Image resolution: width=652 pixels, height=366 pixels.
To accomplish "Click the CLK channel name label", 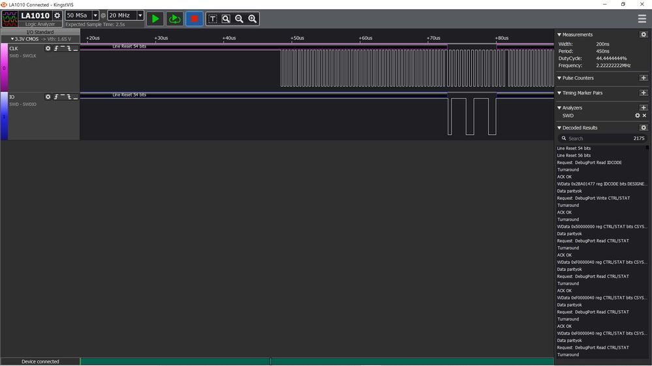I will [x=14, y=49].
